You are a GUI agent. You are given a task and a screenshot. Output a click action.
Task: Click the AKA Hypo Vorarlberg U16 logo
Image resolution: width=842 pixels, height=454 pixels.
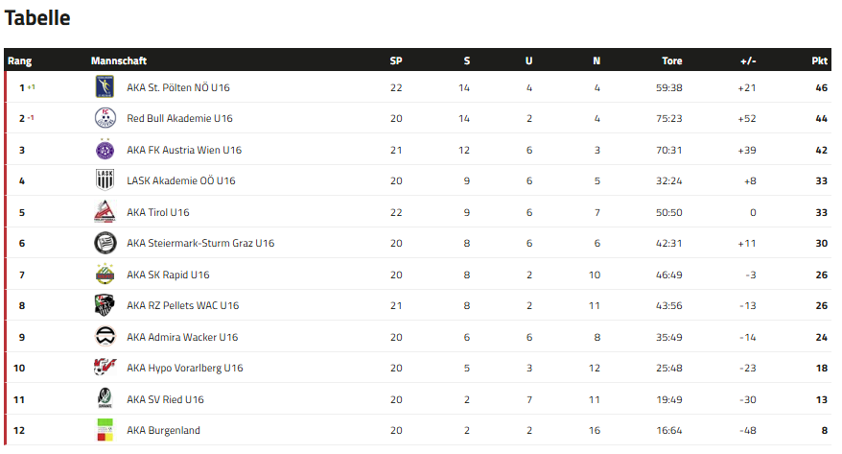[x=105, y=368]
